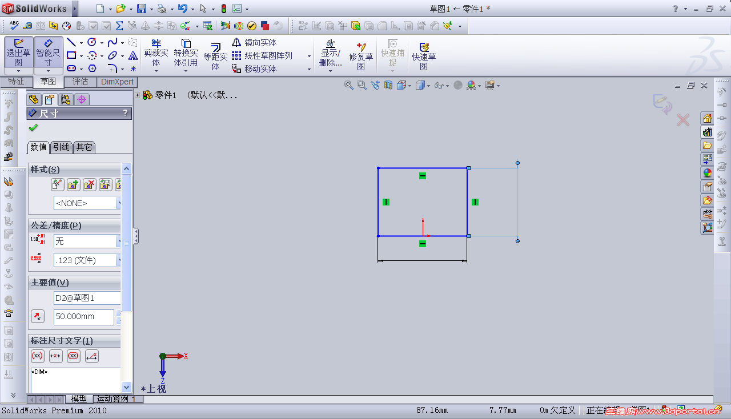
Task: Open the SolidWorks Resources home tab
Action: 708,118
